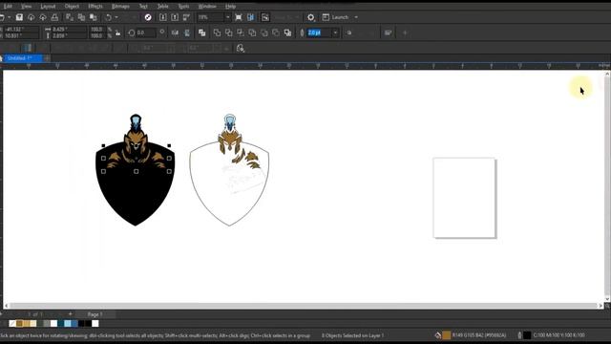This screenshot has width=611, height=344.
Task: Click the outline color indicator in status bar
Action: tap(527, 335)
